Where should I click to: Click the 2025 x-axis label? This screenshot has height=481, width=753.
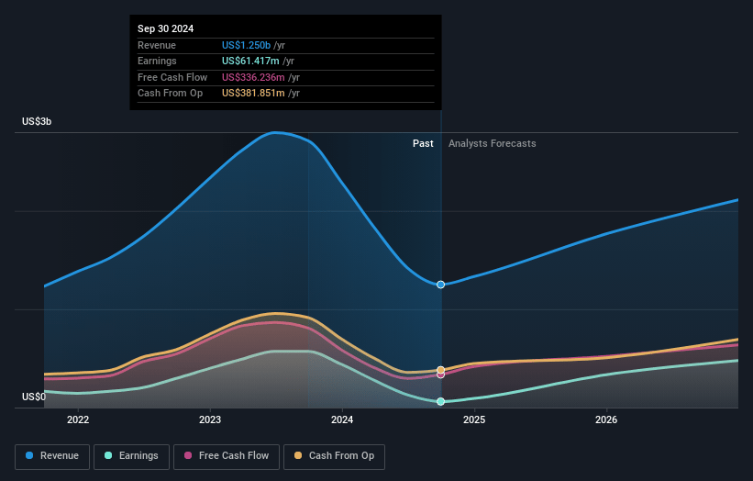[x=474, y=419]
